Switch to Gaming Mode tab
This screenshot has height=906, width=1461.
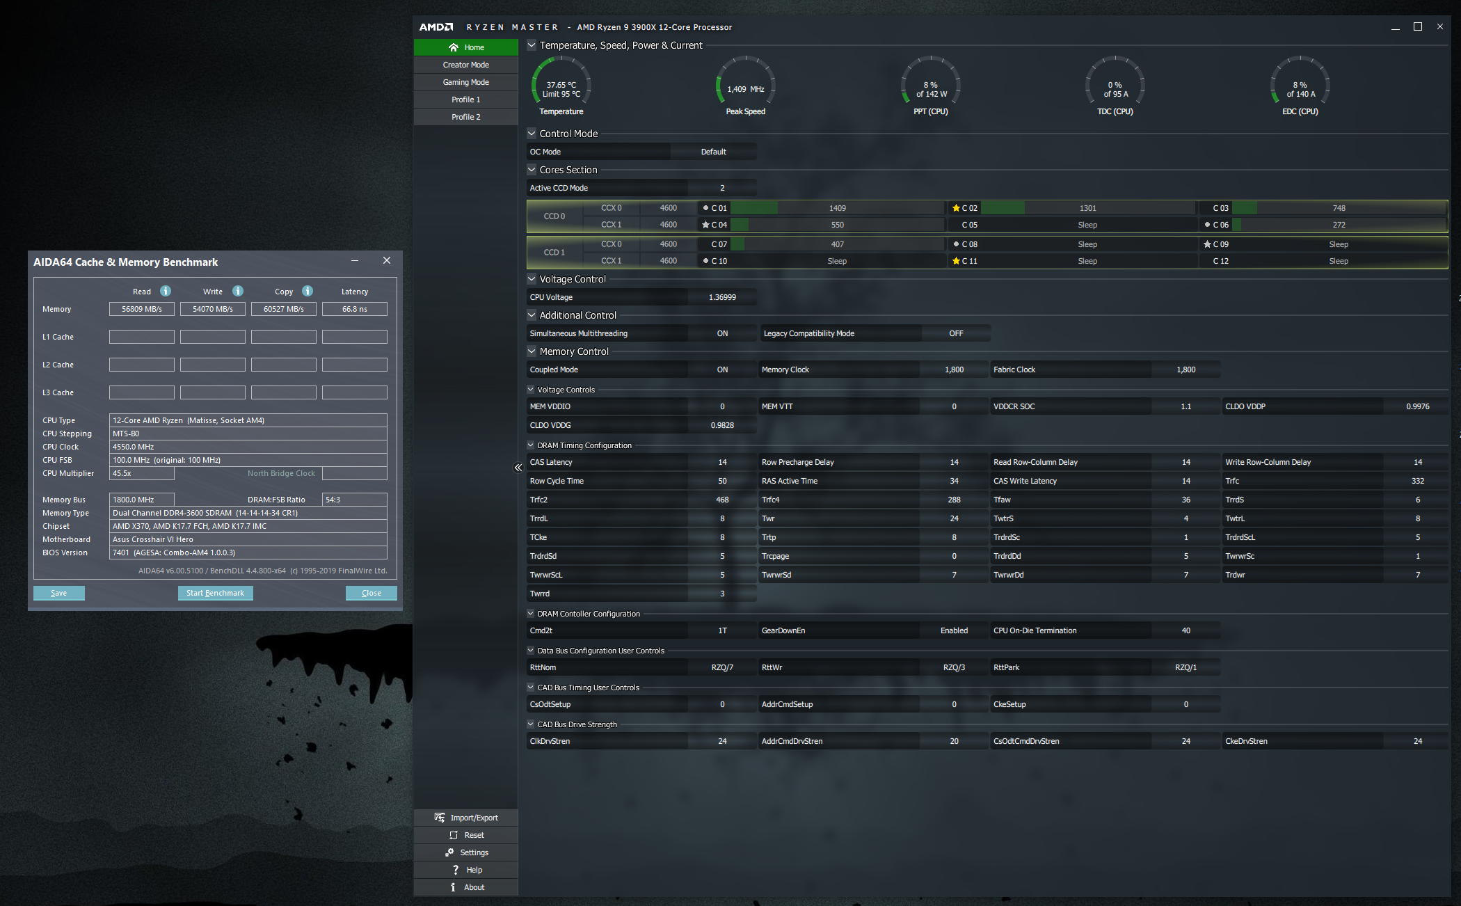coord(466,82)
